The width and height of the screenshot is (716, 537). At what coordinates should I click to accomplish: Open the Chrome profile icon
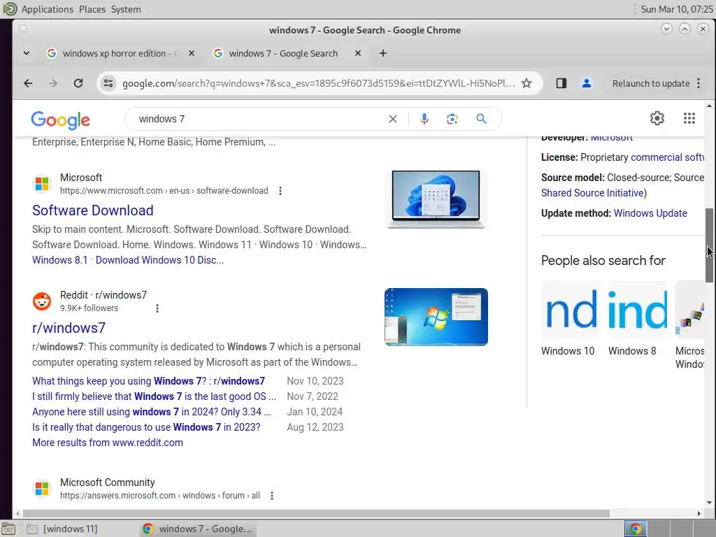tap(587, 83)
